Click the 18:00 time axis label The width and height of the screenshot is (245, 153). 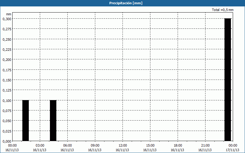pyautogui.click(x=178, y=146)
